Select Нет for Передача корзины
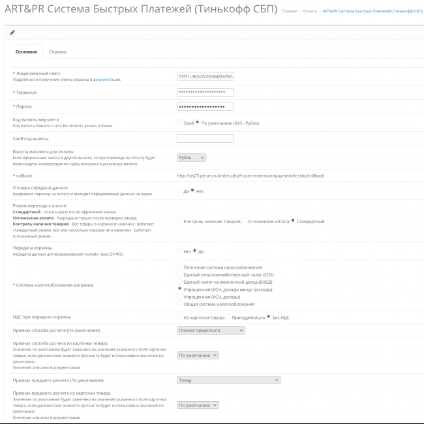Image resolution: width=424 pixels, height=424 pixels. (x=180, y=251)
